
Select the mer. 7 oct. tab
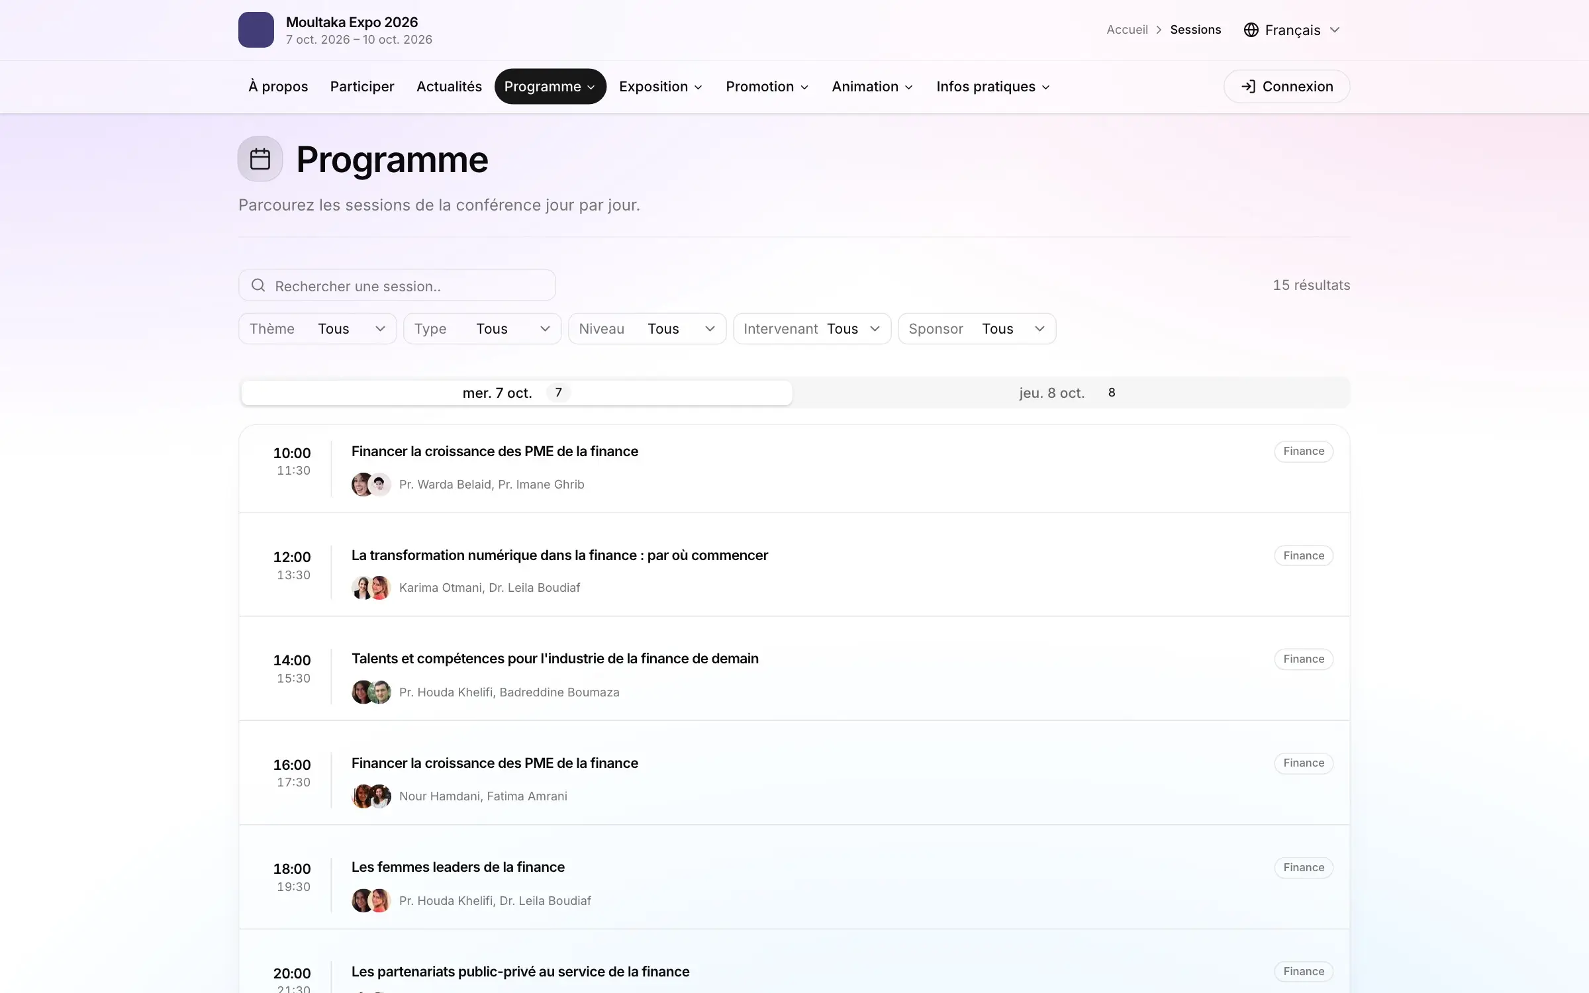pyautogui.click(x=516, y=393)
